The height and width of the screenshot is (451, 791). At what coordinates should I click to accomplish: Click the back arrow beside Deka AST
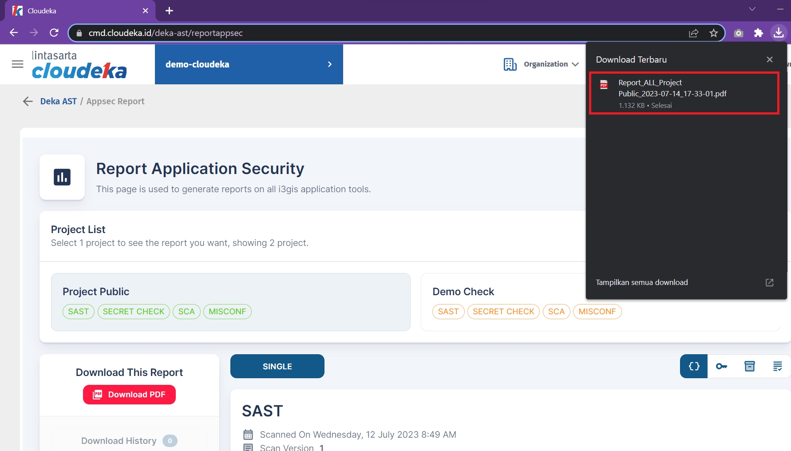tap(28, 101)
